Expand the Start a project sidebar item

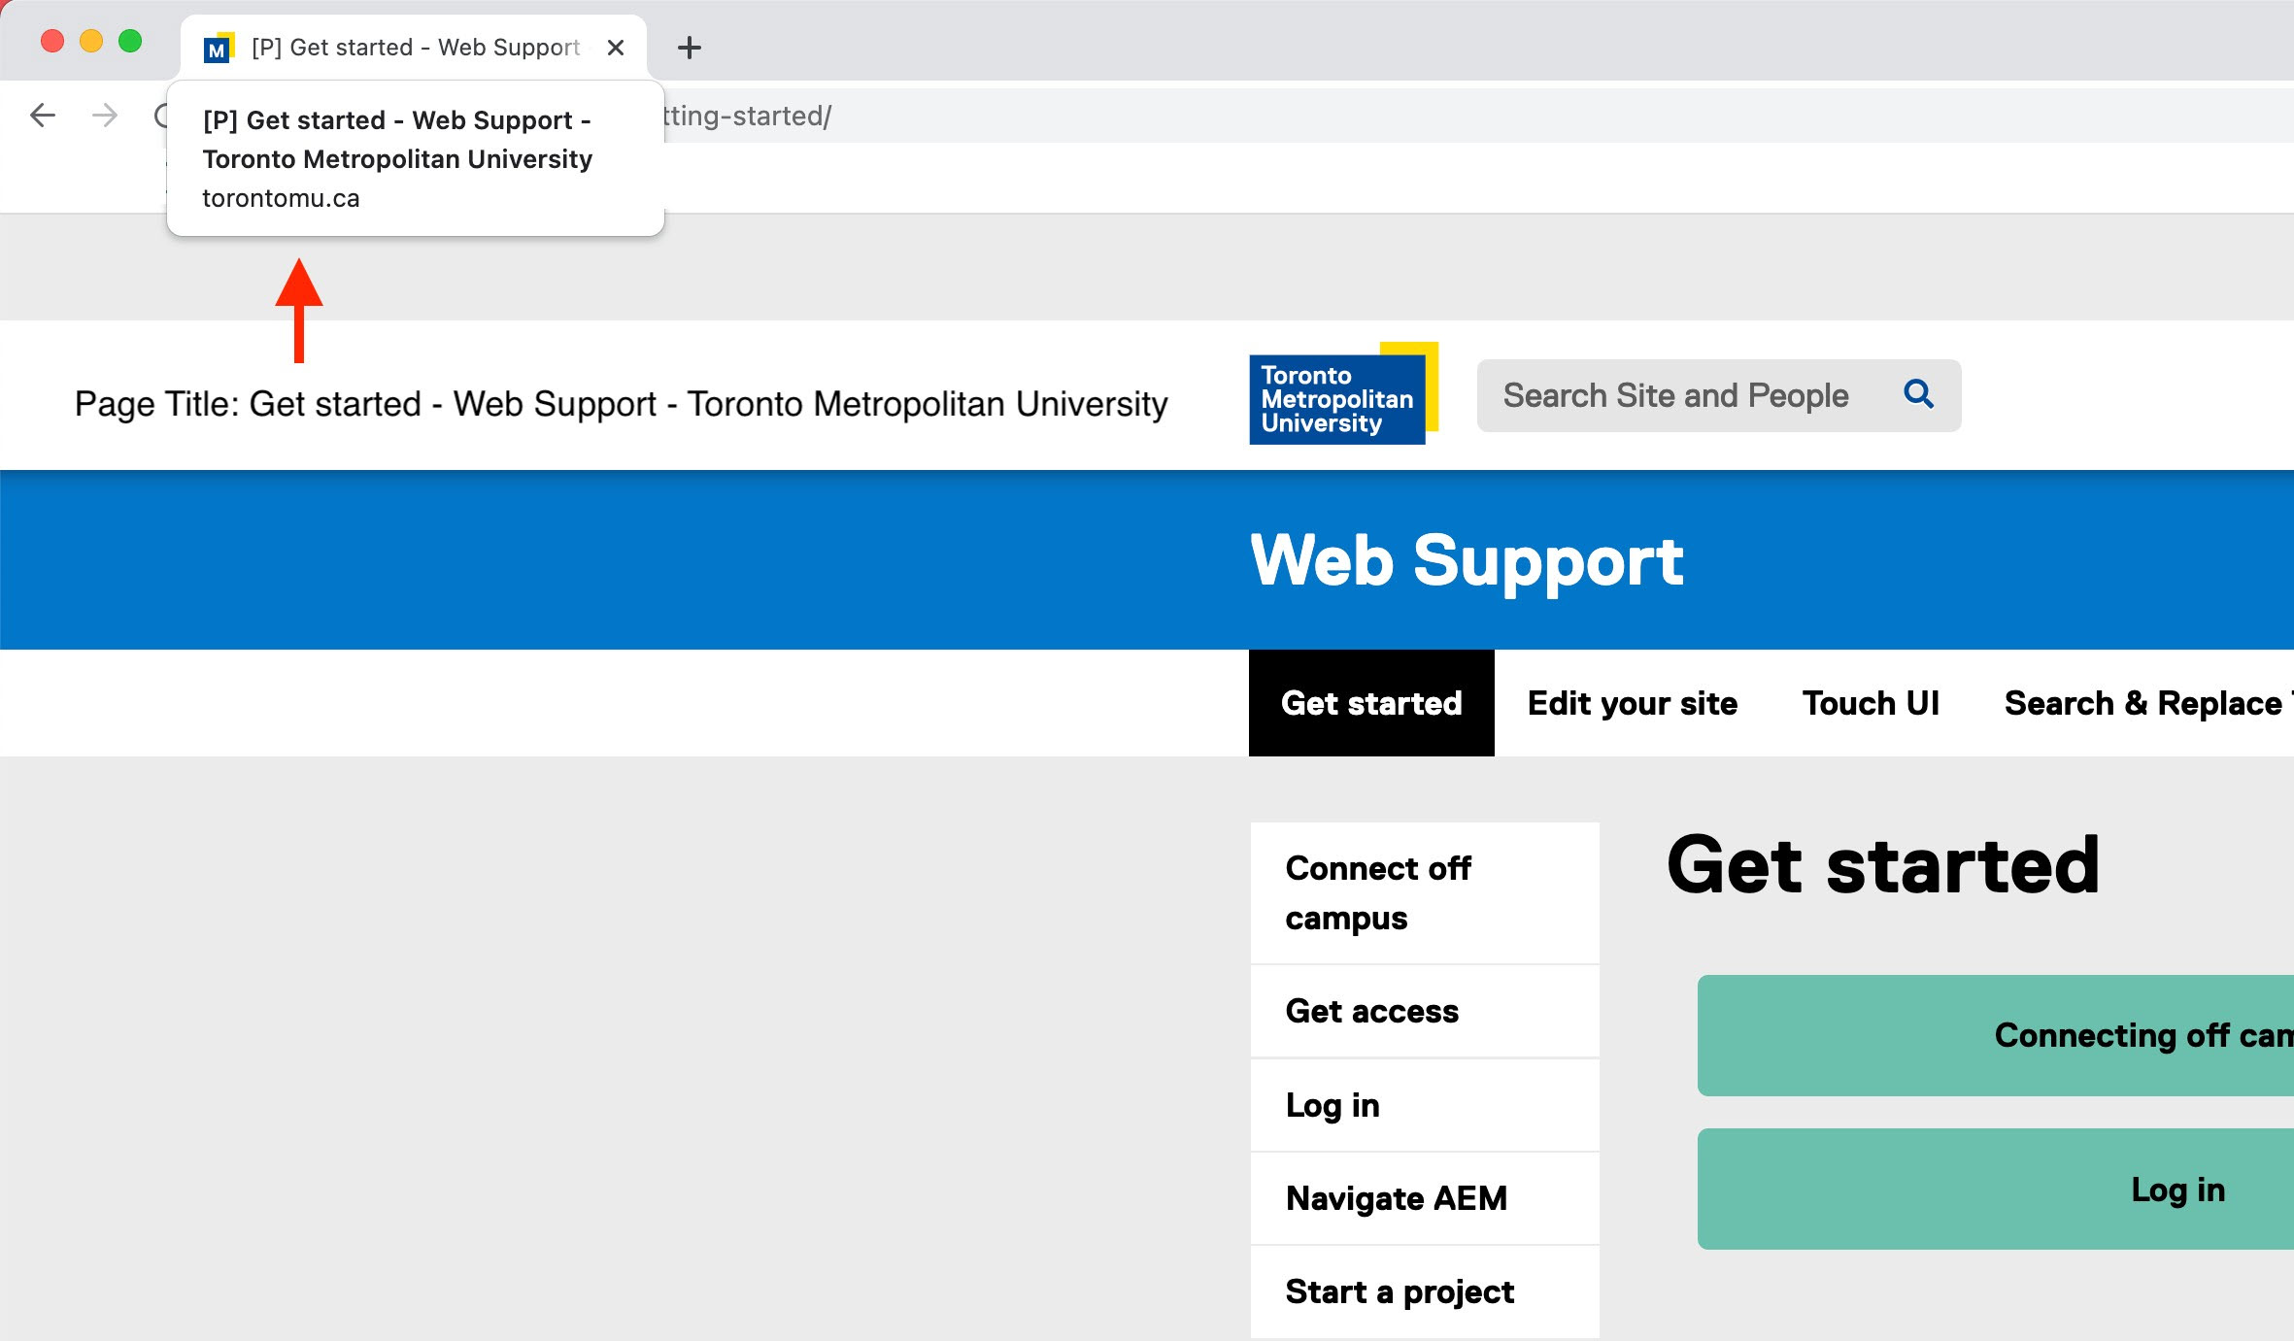1403,1290
